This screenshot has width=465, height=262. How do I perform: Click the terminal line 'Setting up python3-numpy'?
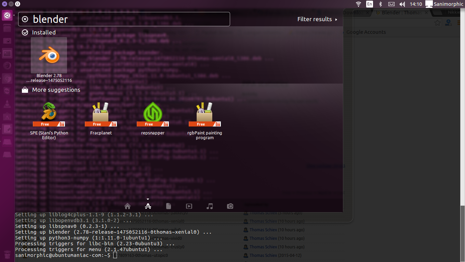[x=89, y=238]
